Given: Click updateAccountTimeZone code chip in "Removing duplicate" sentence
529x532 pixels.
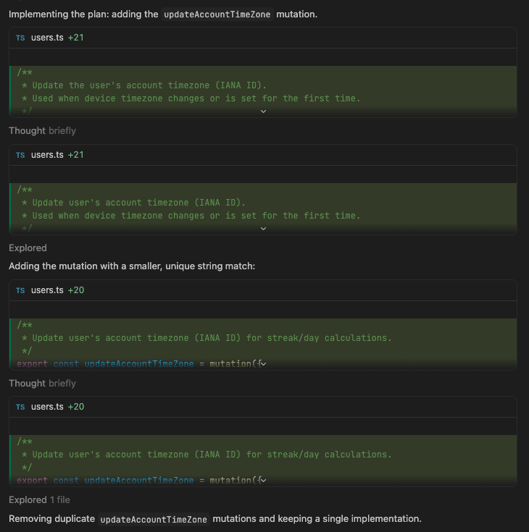Looking at the screenshot, I should pyautogui.click(x=154, y=520).
